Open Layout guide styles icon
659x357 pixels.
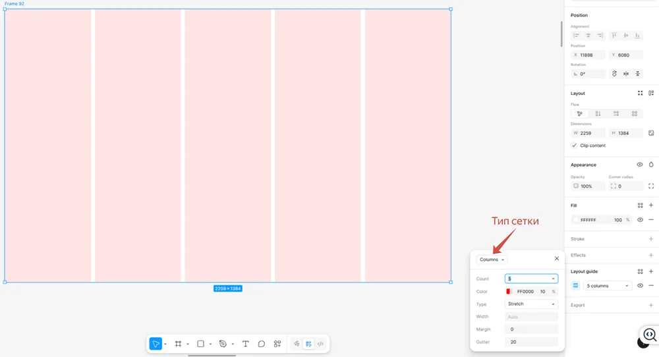[640, 271]
